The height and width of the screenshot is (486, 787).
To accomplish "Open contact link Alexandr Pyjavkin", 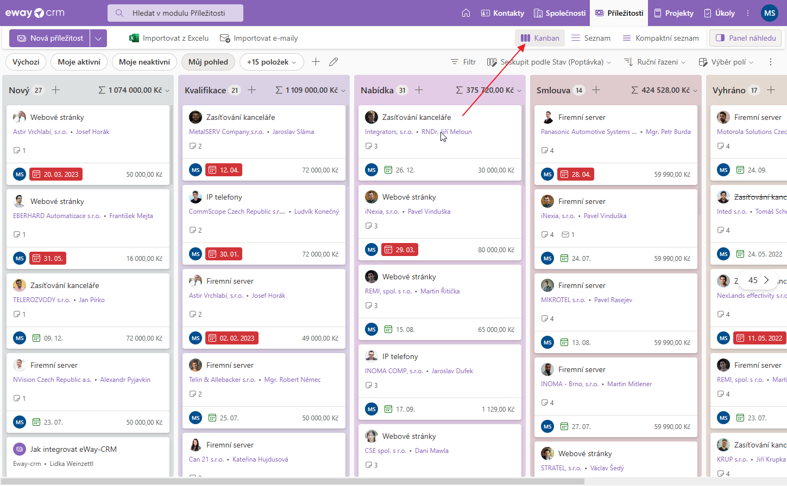I will point(125,380).
